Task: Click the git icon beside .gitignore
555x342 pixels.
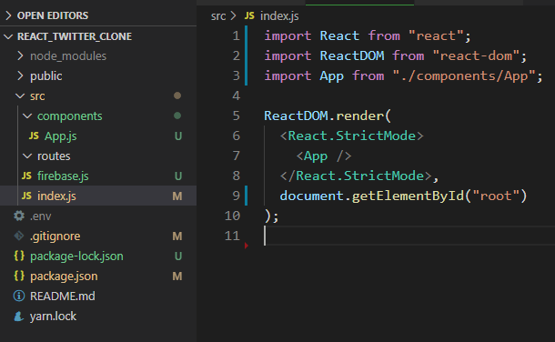Action: click(19, 236)
